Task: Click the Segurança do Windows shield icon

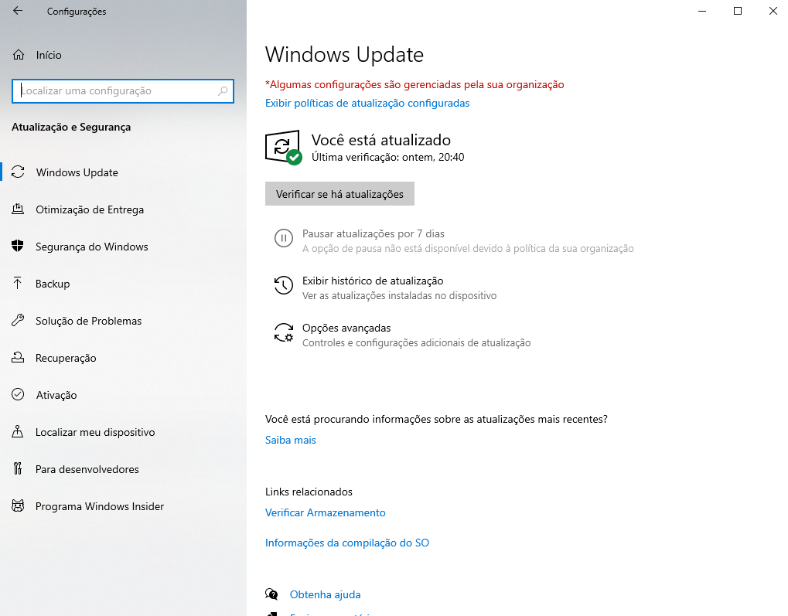Action: coord(18,247)
